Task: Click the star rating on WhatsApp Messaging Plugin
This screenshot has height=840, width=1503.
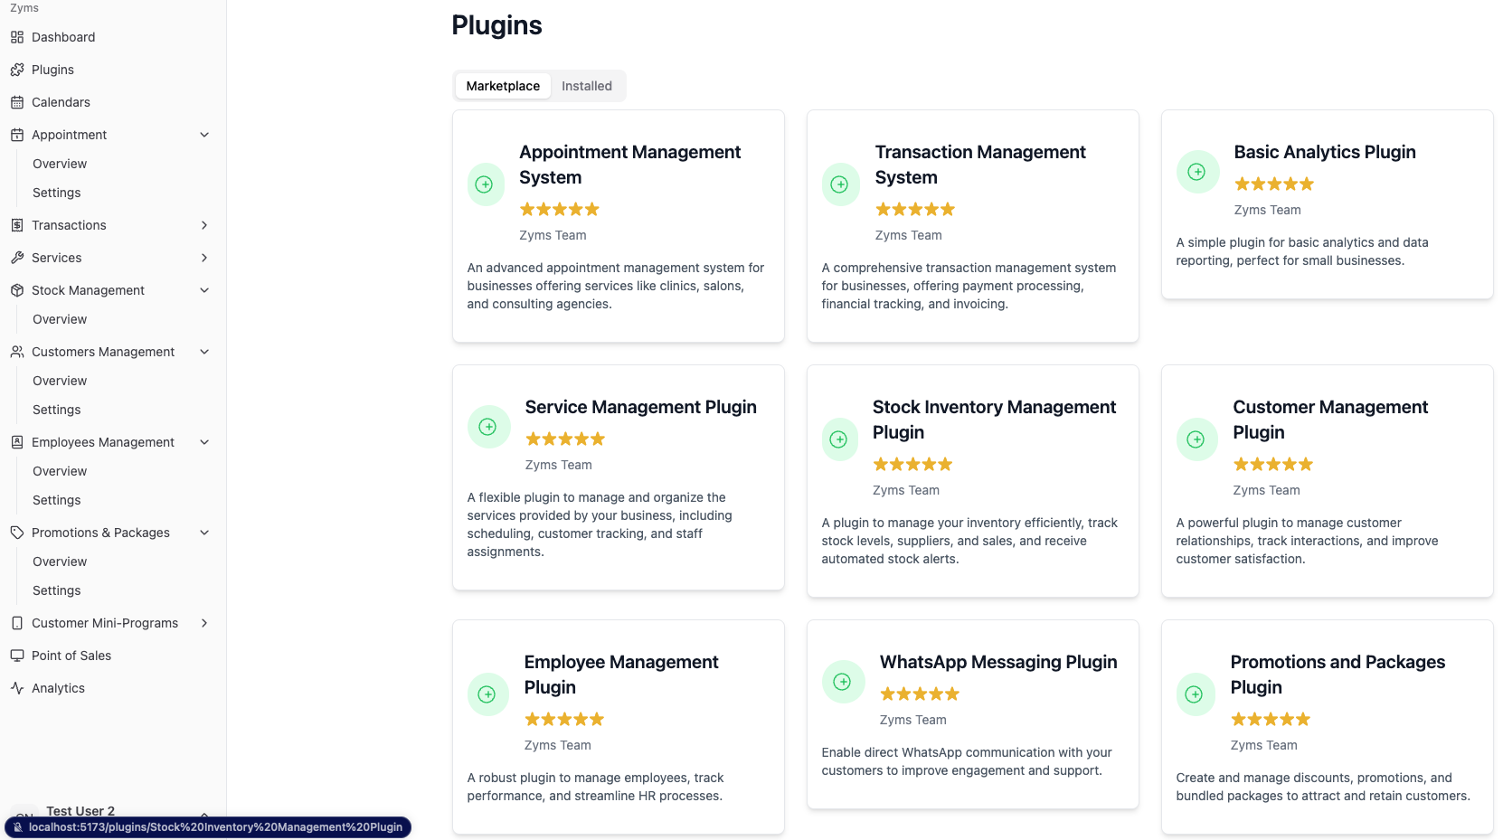Action: click(x=920, y=694)
